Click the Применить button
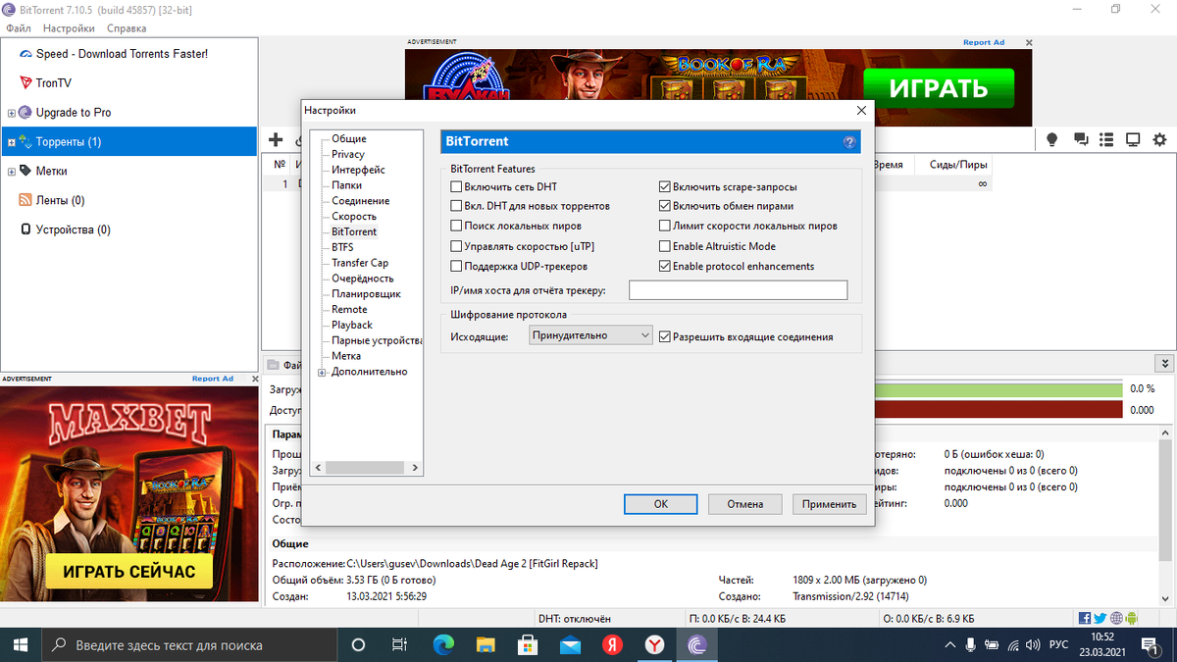Image resolution: width=1177 pixels, height=662 pixels. 829,504
